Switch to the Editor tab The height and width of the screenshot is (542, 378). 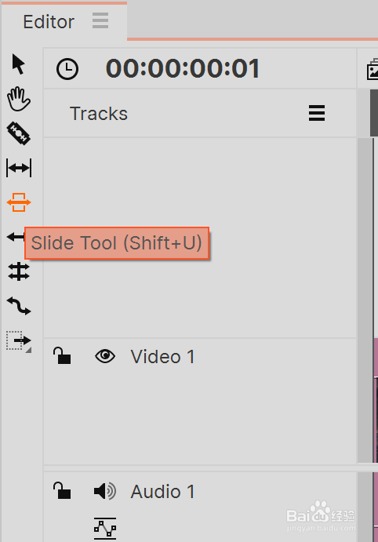(49, 22)
